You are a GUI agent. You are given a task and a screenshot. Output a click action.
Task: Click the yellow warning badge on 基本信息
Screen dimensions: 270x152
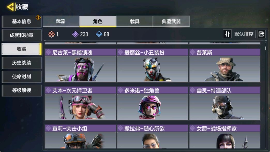(x=38, y=17)
